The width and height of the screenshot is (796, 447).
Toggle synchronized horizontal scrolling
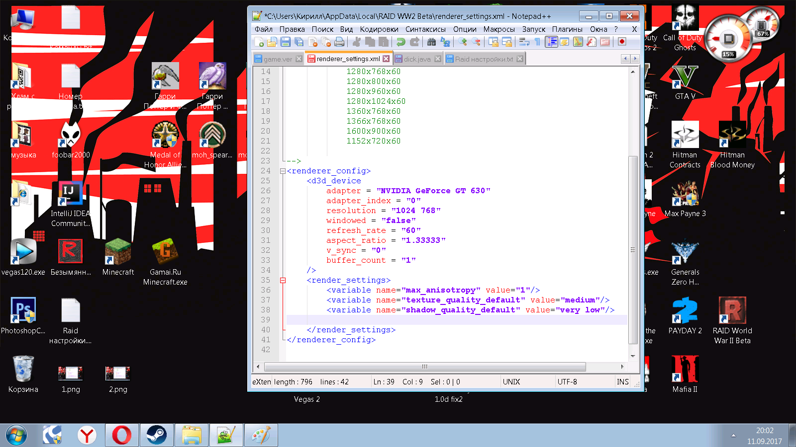tap(507, 42)
